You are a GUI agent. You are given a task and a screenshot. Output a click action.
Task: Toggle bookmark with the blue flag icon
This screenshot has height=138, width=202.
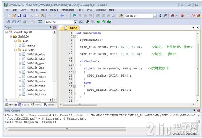[74, 16]
